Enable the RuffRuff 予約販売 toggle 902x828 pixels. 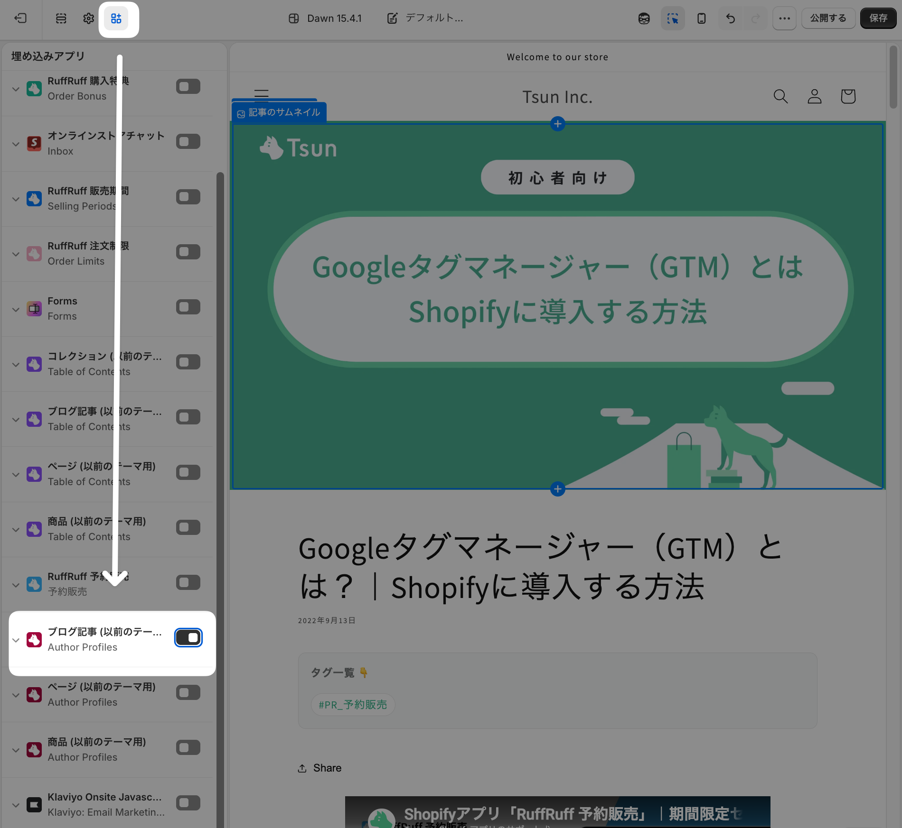point(188,582)
